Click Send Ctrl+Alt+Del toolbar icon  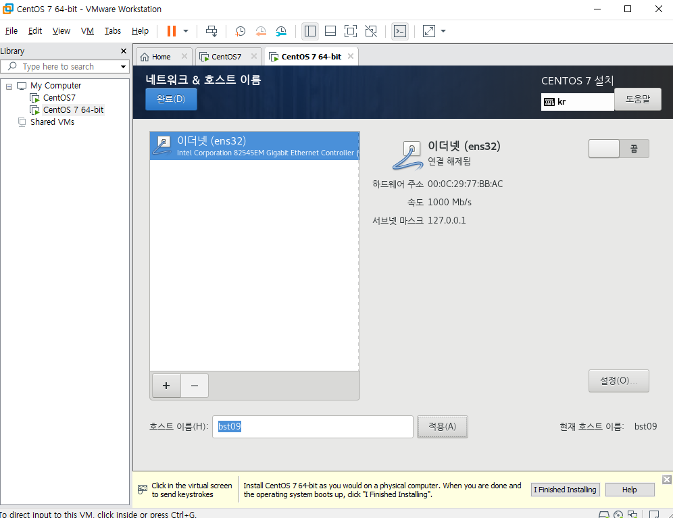click(211, 31)
